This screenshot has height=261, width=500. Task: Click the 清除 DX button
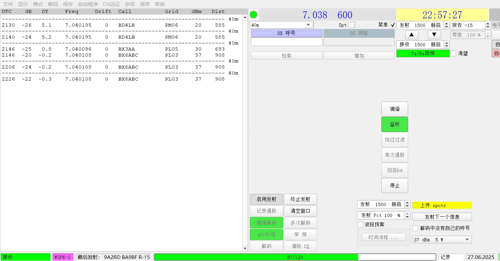point(300,246)
